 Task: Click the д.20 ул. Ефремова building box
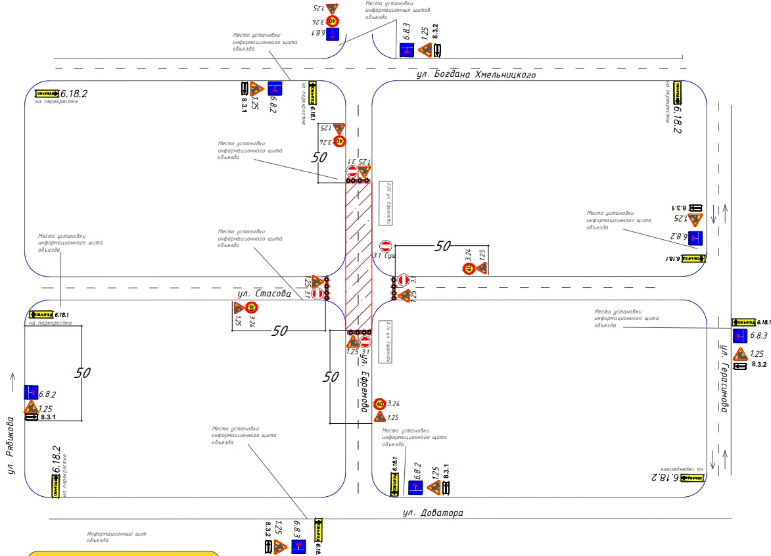pos(385,203)
